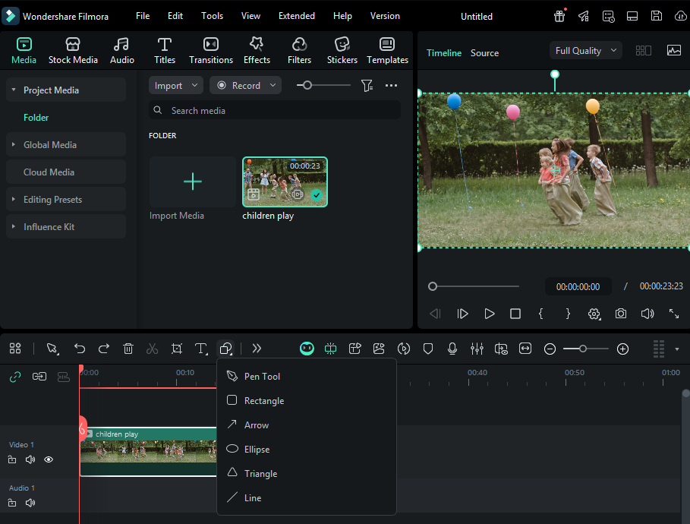690x524 pixels.
Task: Expand the Global Media section
Action: pyautogui.click(x=50, y=145)
